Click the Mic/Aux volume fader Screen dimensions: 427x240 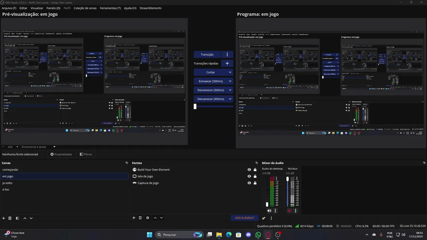[x=288, y=179]
